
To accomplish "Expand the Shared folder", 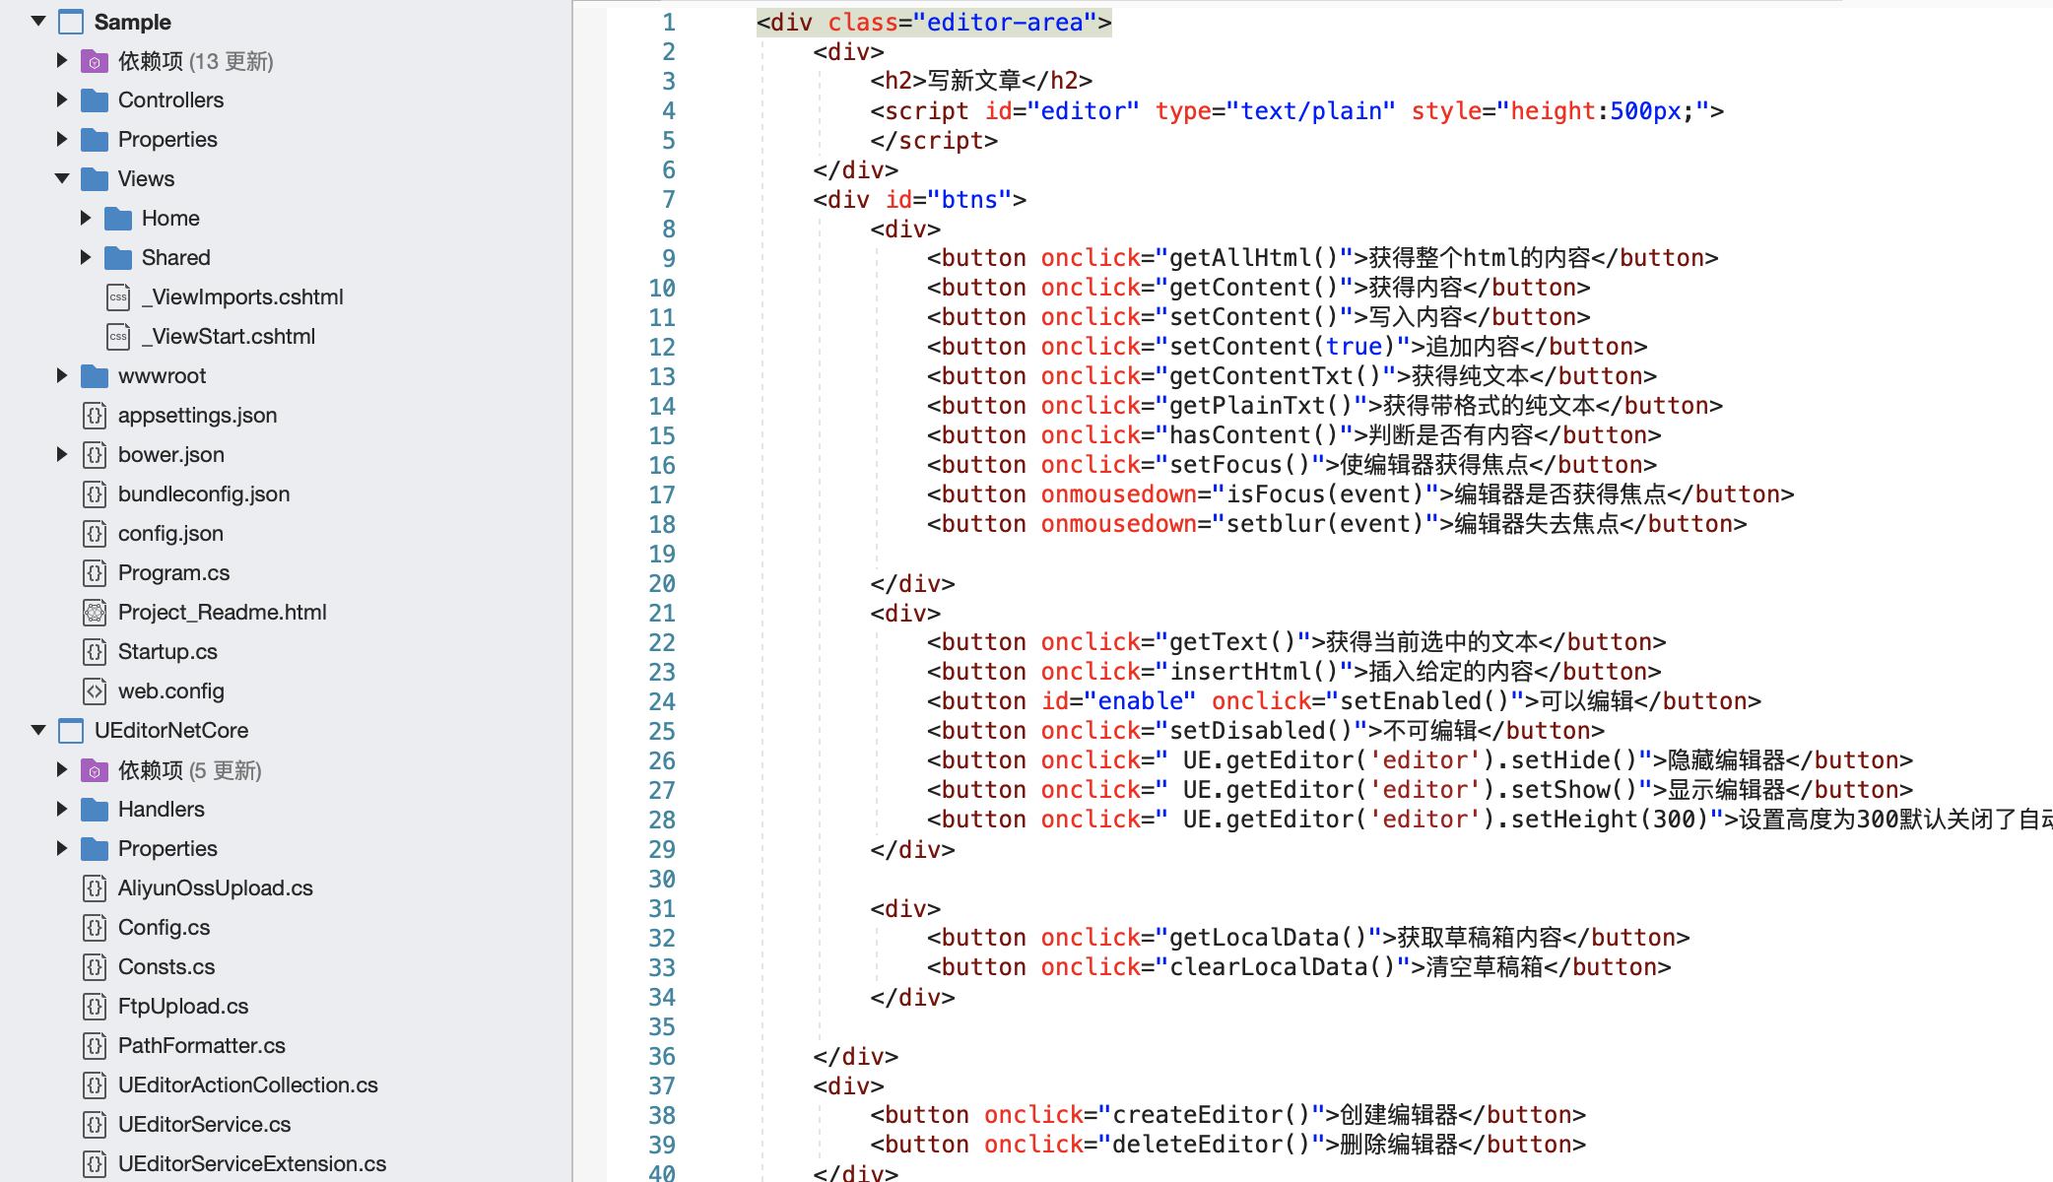I will click(86, 257).
